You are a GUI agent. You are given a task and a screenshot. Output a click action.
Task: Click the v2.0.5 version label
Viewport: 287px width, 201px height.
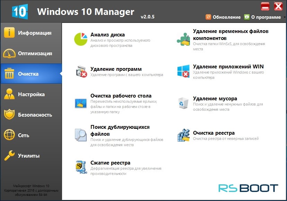point(148,17)
